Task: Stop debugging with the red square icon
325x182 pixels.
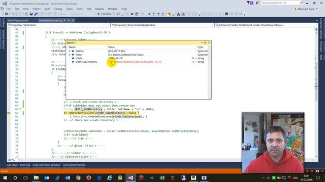Action: click(132, 14)
